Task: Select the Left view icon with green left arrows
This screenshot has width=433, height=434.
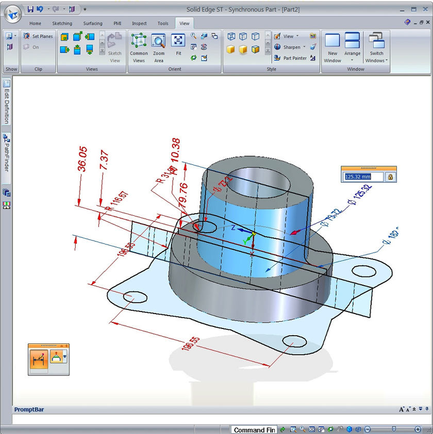Action: 90,37
